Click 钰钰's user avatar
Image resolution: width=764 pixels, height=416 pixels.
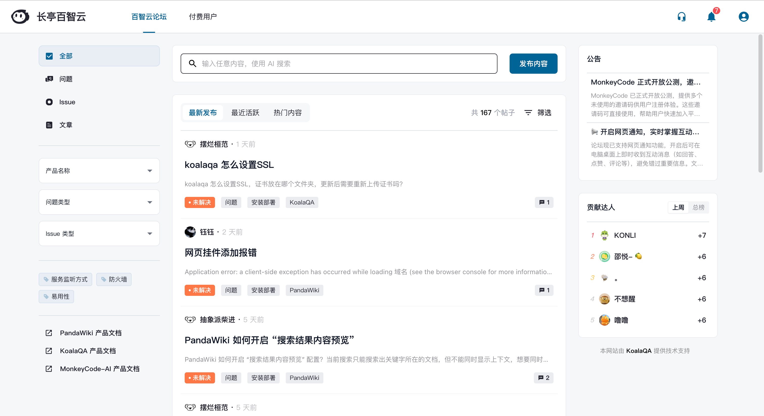click(x=190, y=232)
